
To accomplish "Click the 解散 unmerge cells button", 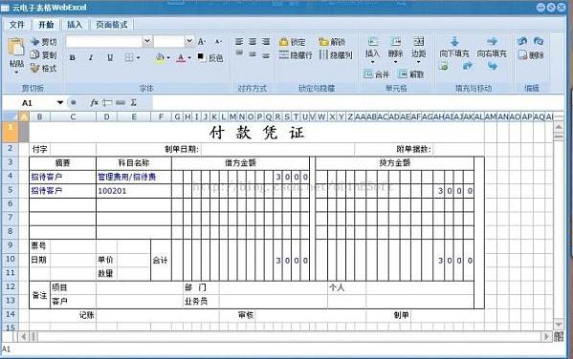I will click(410, 74).
